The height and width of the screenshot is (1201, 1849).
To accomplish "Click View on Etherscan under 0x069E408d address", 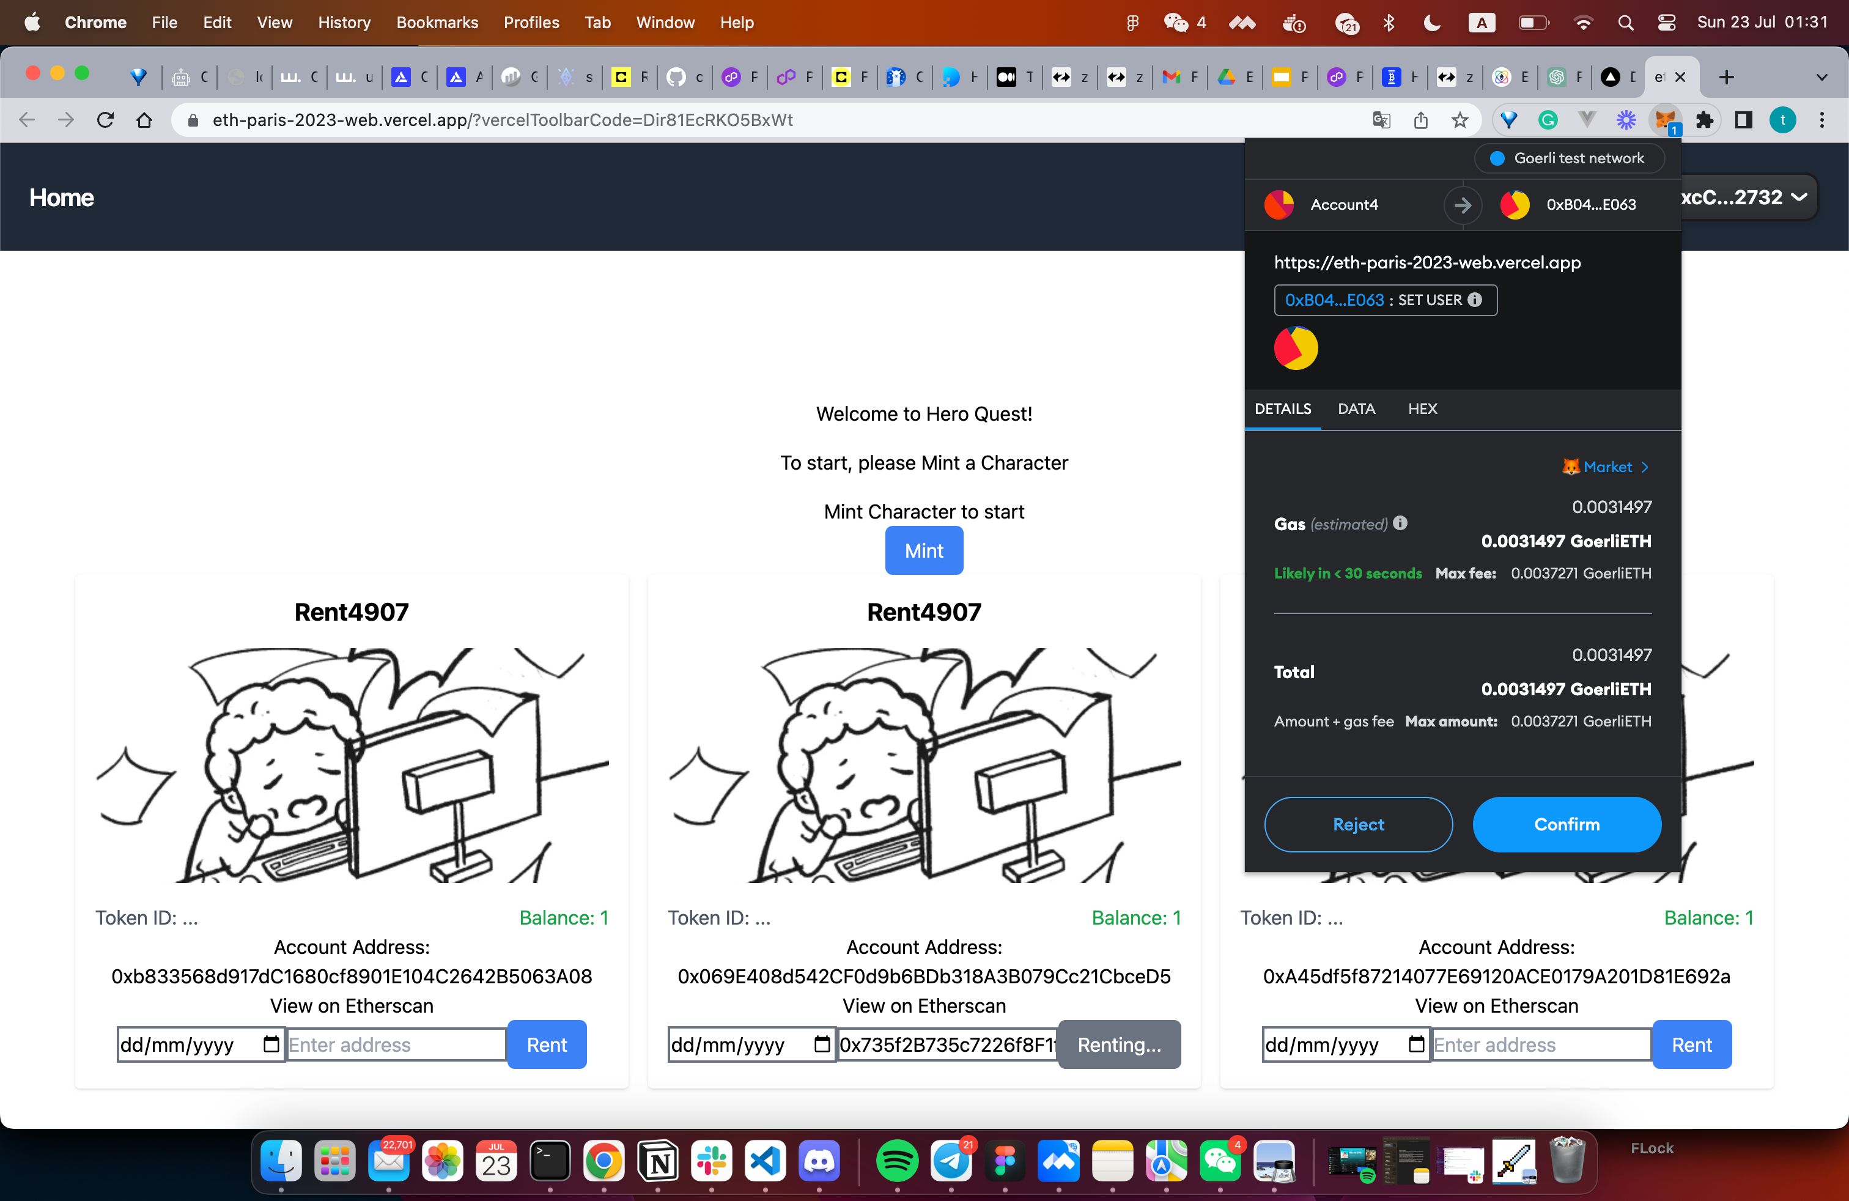I will [924, 1006].
